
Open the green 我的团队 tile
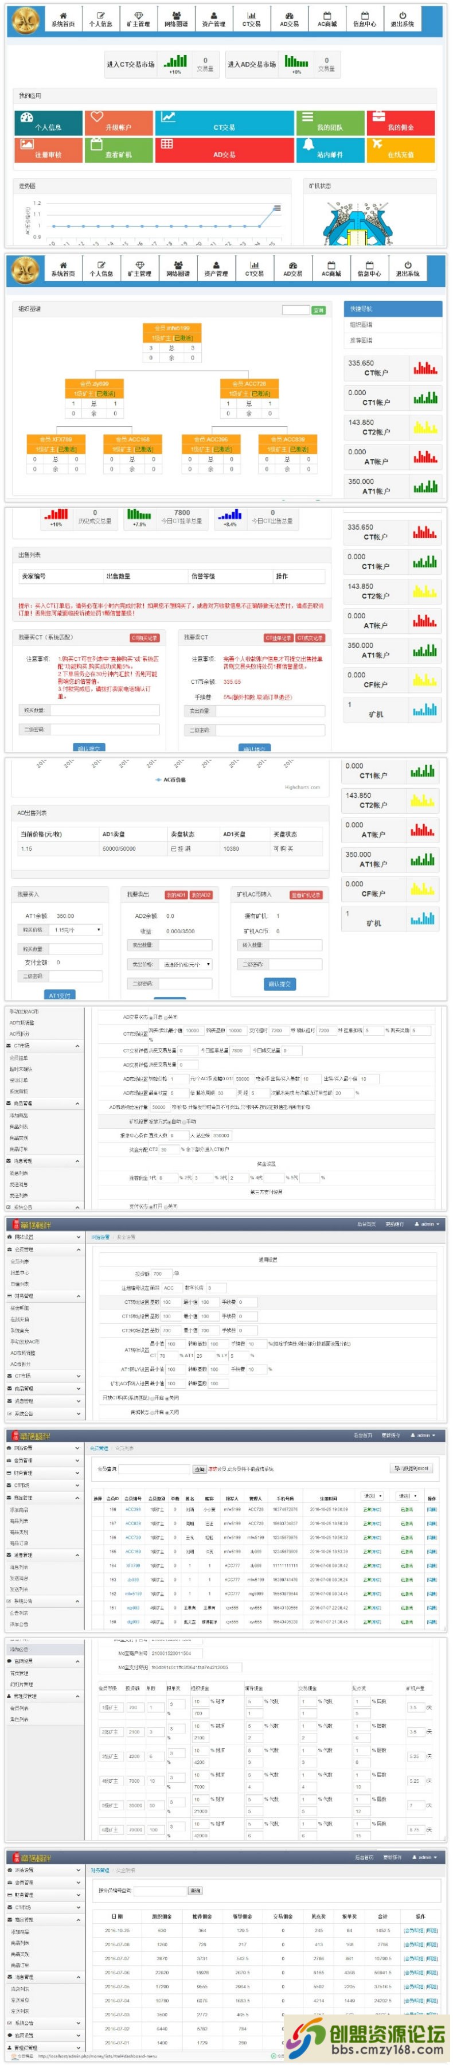point(330,123)
